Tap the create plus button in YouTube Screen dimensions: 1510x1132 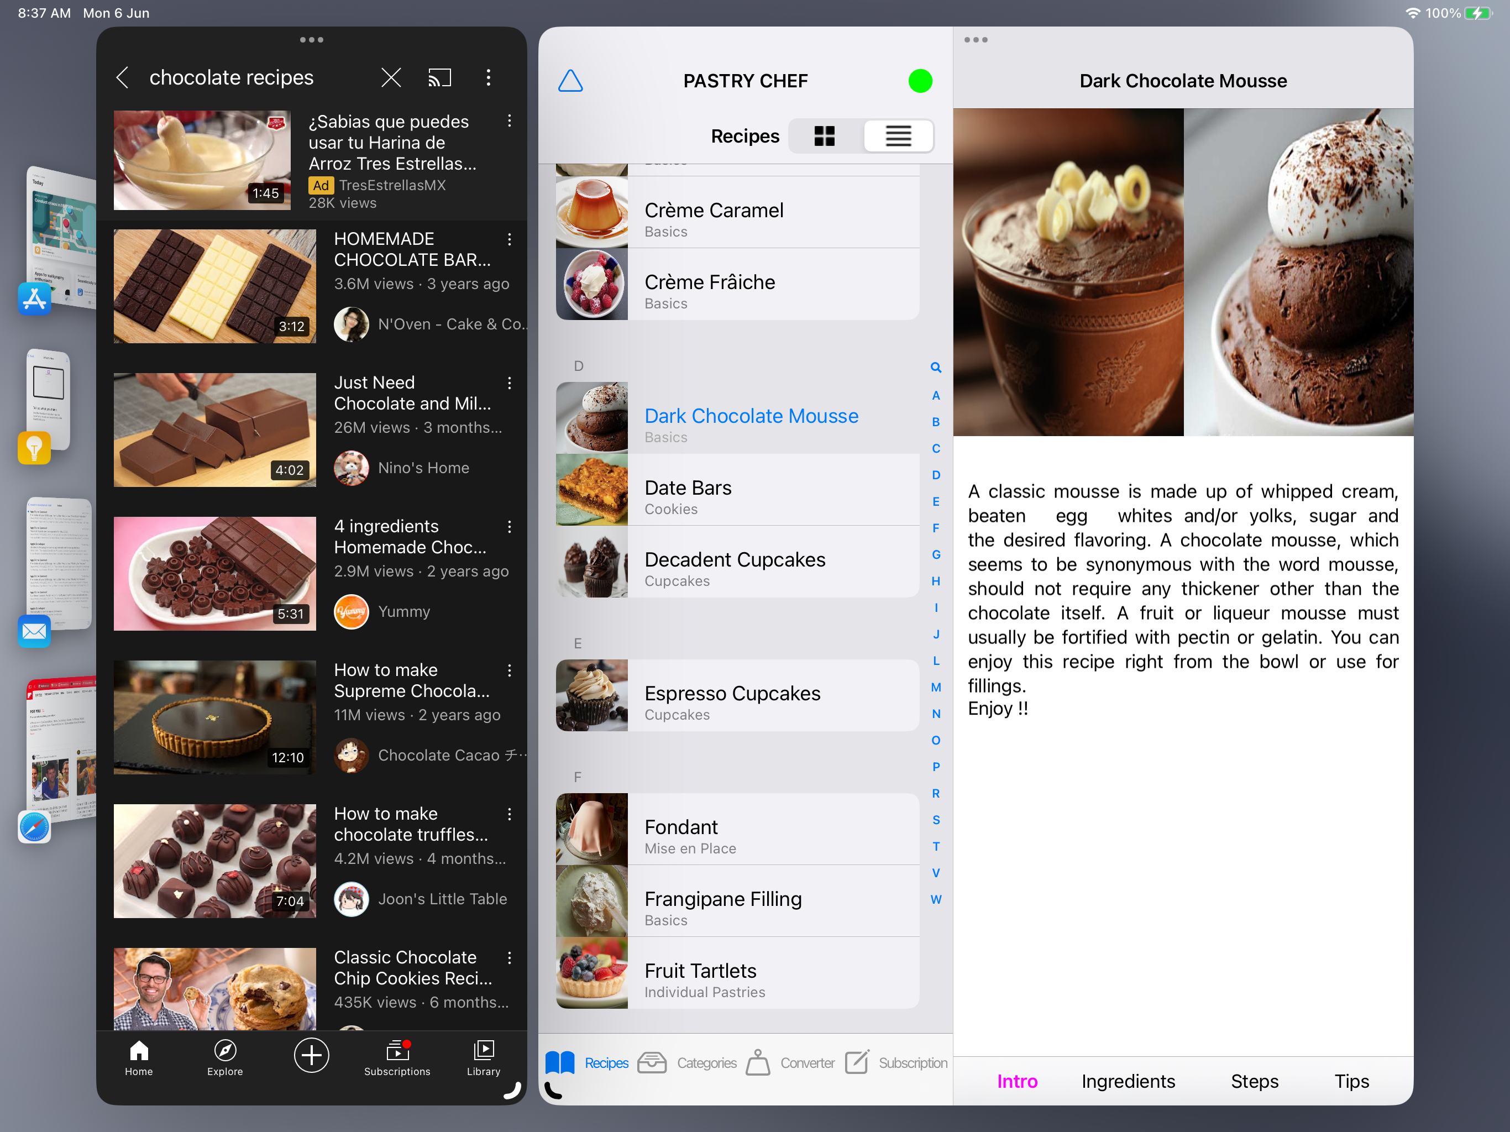311,1056
